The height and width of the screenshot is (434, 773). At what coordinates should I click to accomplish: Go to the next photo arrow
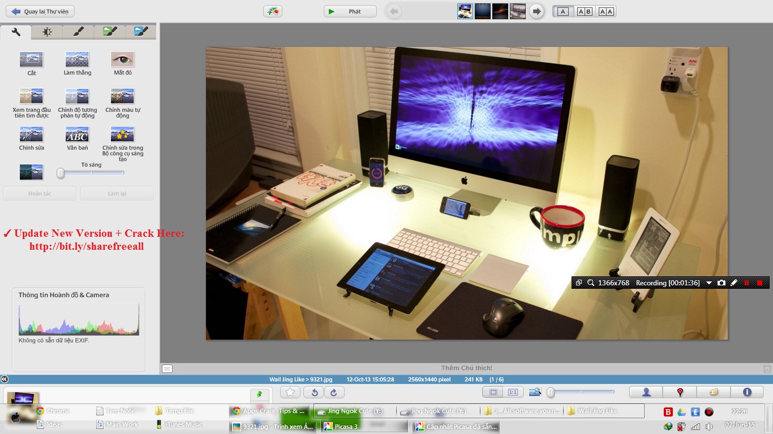536,11
